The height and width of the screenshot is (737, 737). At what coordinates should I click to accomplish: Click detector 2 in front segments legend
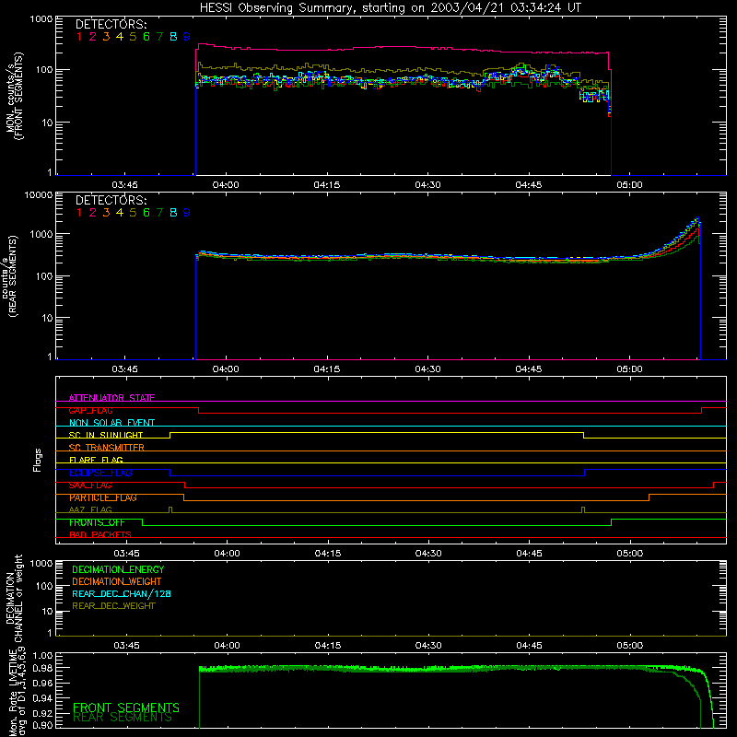tap(93, 37)
